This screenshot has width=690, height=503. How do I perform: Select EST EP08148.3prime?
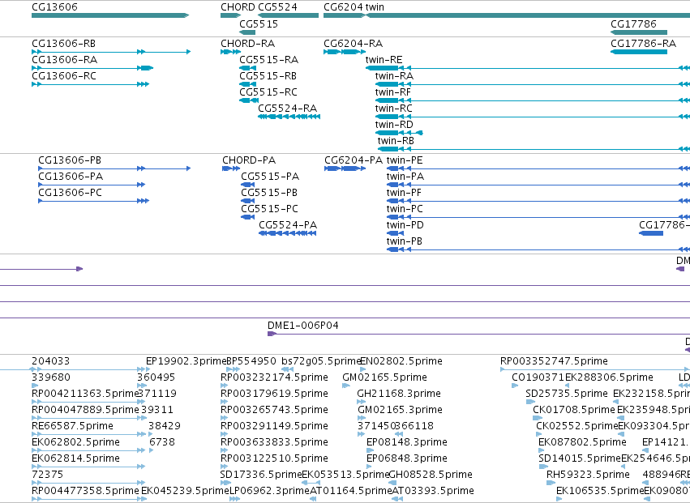407,443
